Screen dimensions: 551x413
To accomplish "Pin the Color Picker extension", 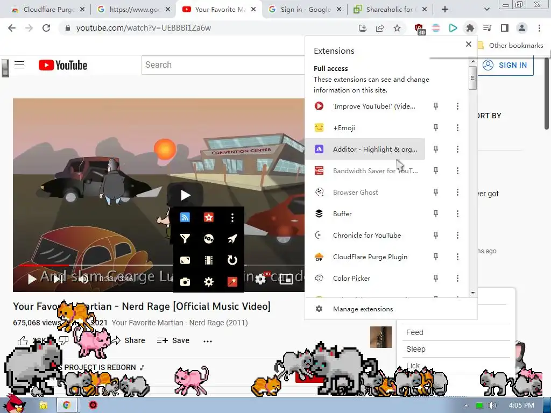I will pyautogui.click(x=436, y=278).
